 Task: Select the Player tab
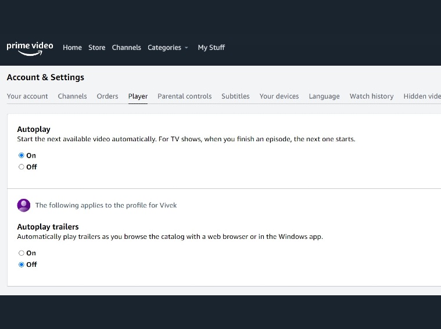pos(138,96)
